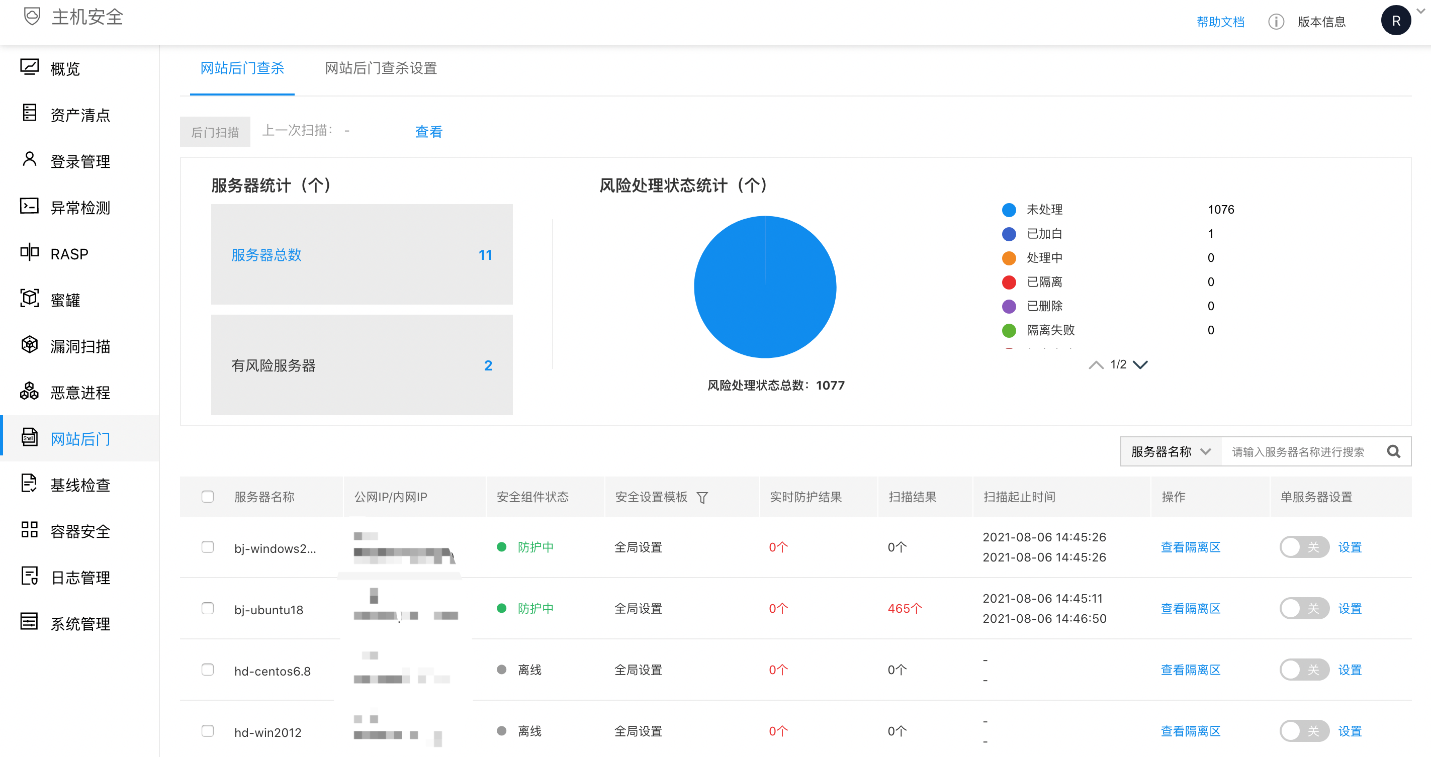Image resolution: width=1431 pixels, height=757 pixels.
Task: Open 日志管理 in the sidebar menu
Action: click(79, 577)
